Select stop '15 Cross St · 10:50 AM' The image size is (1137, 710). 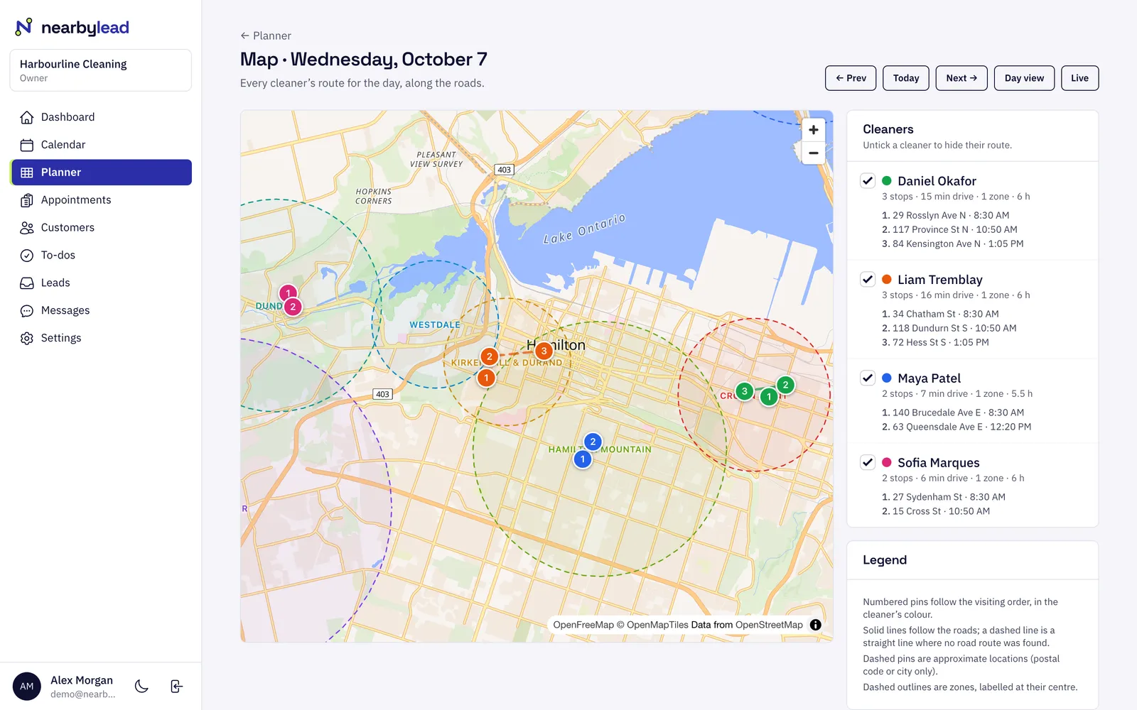point(936,511)
